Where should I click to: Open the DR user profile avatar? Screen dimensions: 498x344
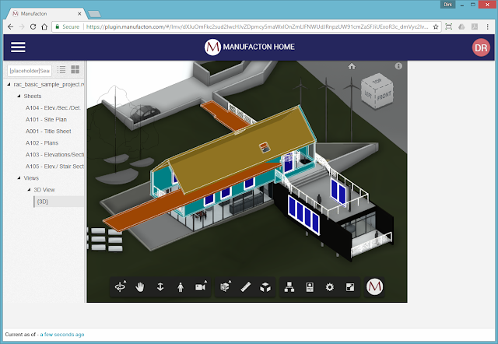coord(481,47)
